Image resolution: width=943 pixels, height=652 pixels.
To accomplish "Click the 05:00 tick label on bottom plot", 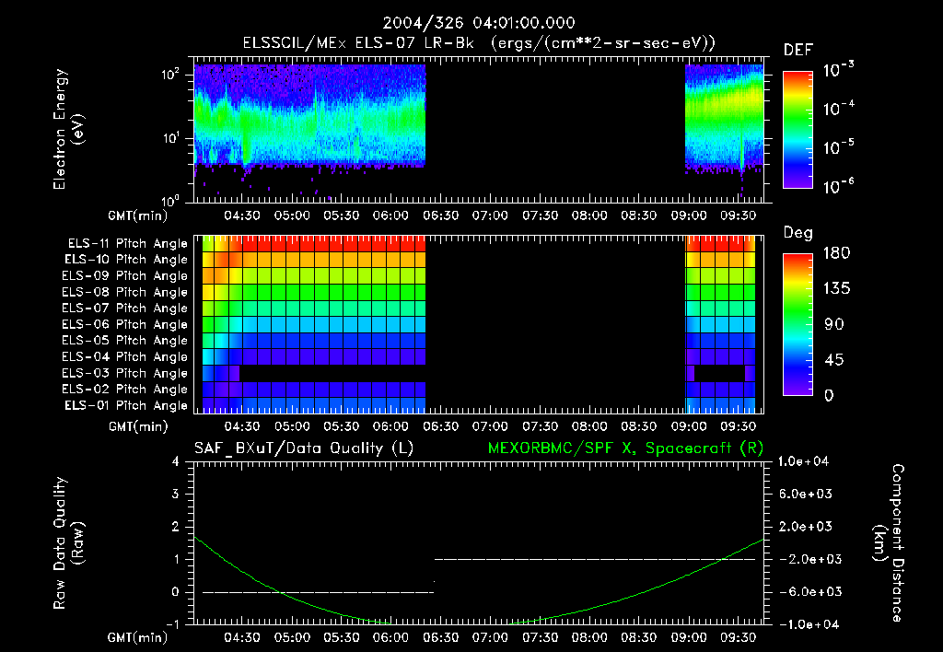I will click(x=292, y=637).
